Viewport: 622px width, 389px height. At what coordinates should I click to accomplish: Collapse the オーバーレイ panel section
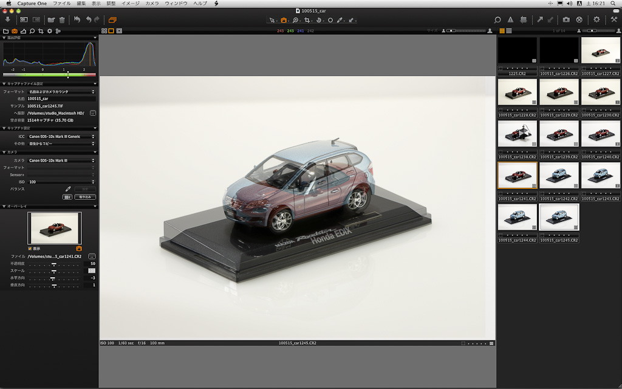(x=2, y=206)
